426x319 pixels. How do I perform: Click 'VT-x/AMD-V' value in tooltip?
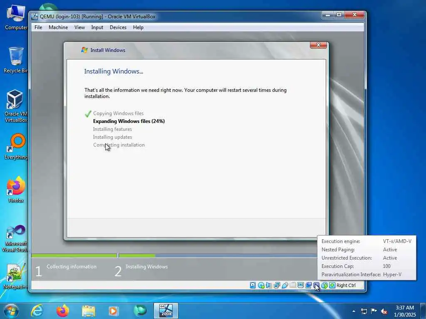click(x=397, y=241)
